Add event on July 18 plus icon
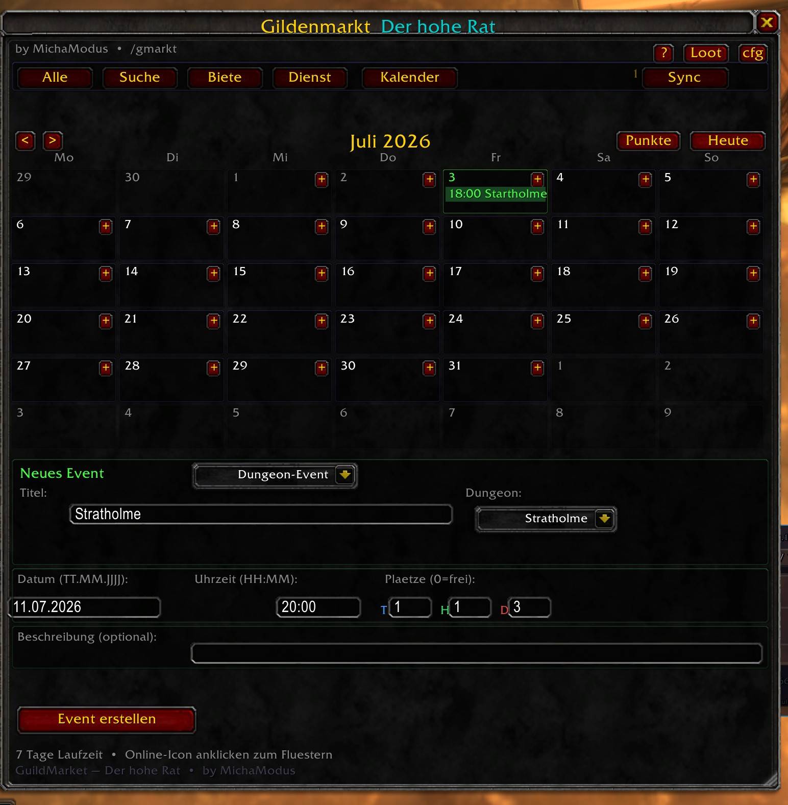Screen dimensions: 788x805 click(646, 274)
